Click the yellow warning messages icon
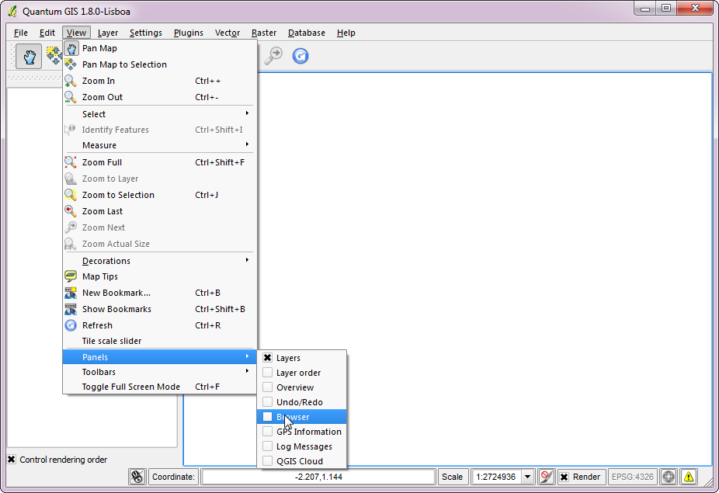 tap(689, 477)
